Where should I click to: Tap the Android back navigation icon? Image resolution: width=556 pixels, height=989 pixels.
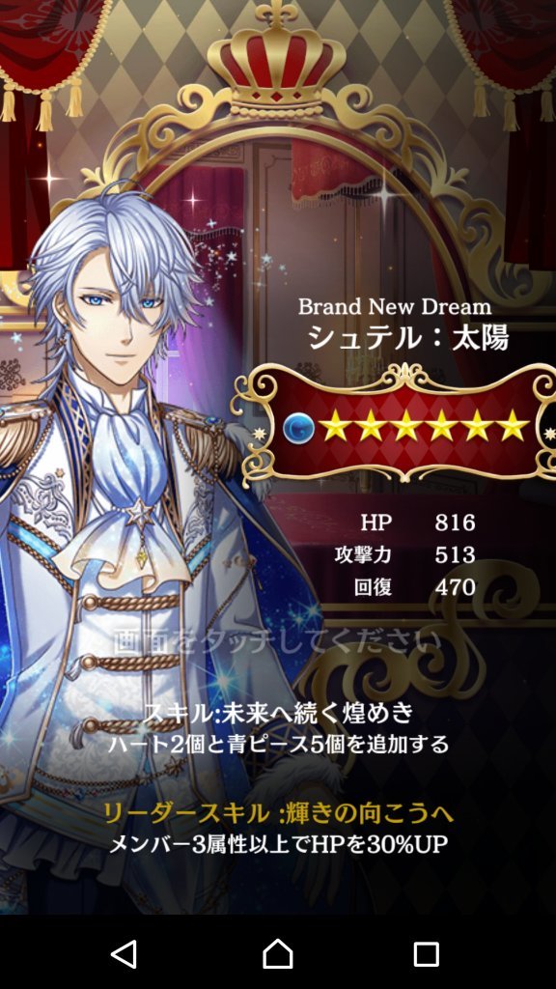(x=124, y=953)
